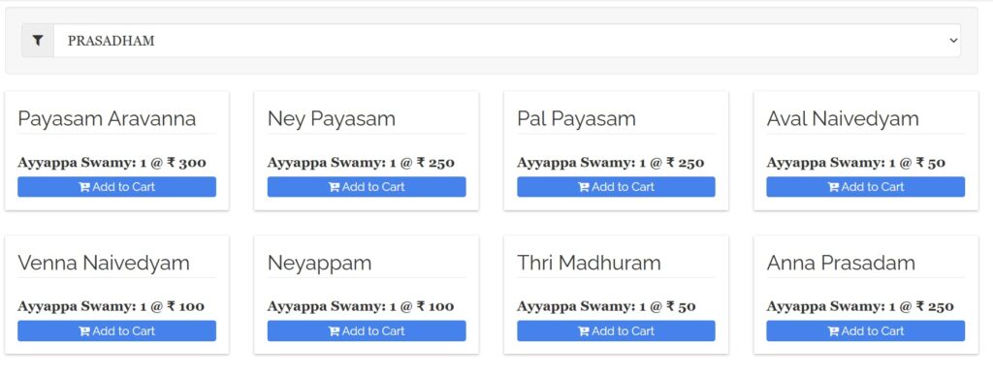The image size is (993, 376).
Task: Click cart icon on Thri Madhuram
Action: pyautogui.click(x=584, y=331)
